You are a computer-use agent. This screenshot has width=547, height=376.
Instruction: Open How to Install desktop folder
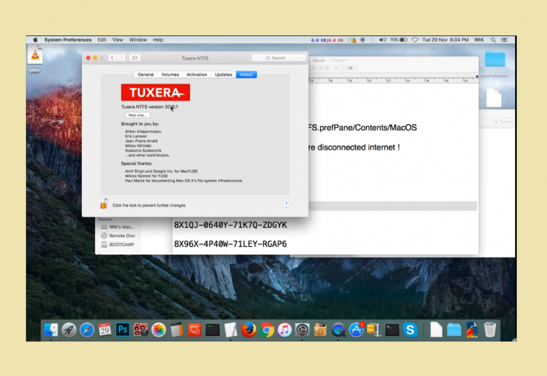click(x=495, y=63)
